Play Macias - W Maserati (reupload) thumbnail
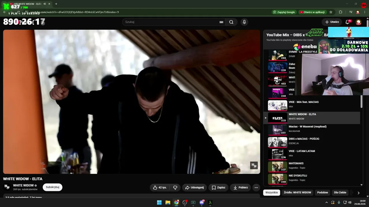The width and height of the screenshot is (369, 207). (x=278, y=130)
